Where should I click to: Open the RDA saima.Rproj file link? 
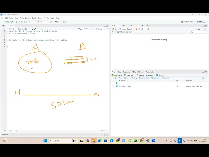point(124,86)
